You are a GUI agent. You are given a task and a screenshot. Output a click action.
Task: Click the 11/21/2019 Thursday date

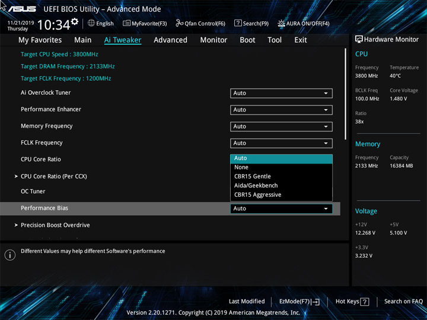click(20, 26)
